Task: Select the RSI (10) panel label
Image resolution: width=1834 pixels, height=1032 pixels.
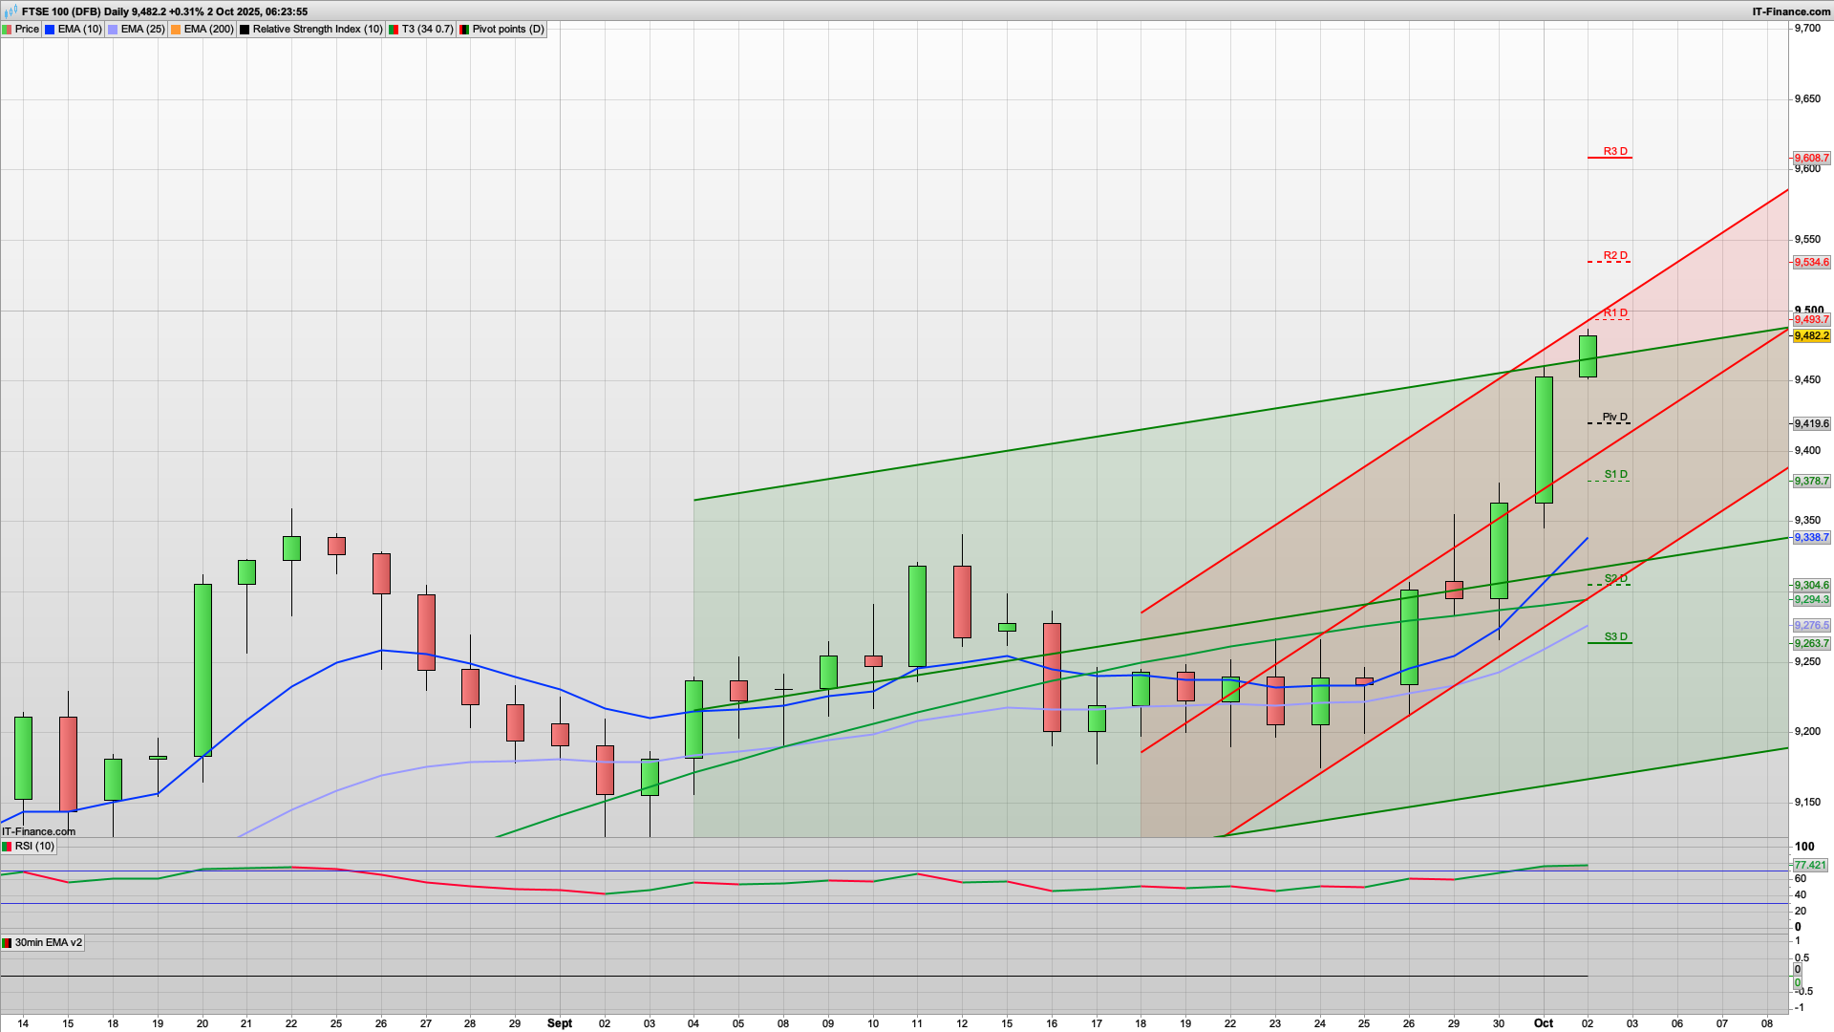Action: coord(34,847)
